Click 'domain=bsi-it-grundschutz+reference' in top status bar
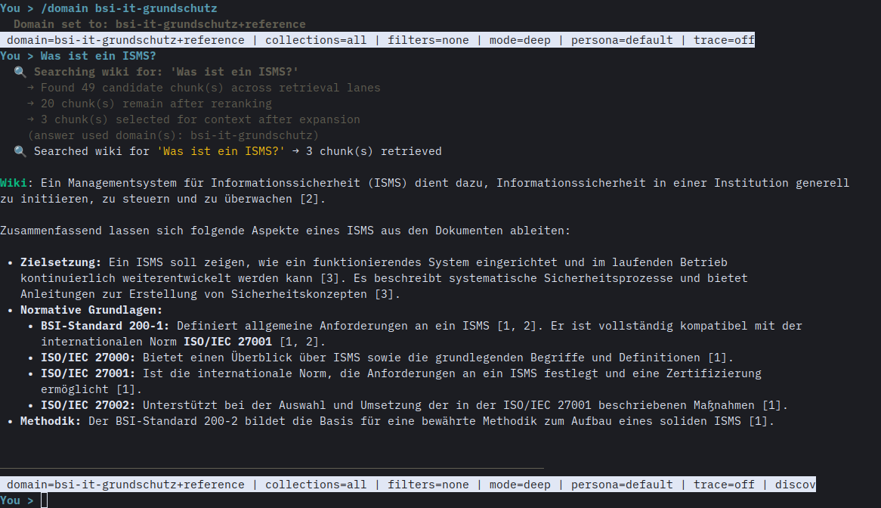 click(x=125, y=40)
